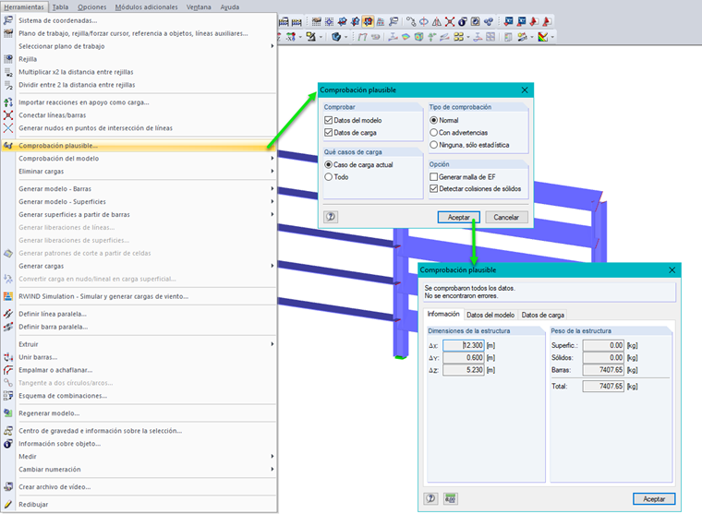Click the camera icon beside Crear archivo de vídeo
Screen dimensions: 702x526
[x=8, y=487]
